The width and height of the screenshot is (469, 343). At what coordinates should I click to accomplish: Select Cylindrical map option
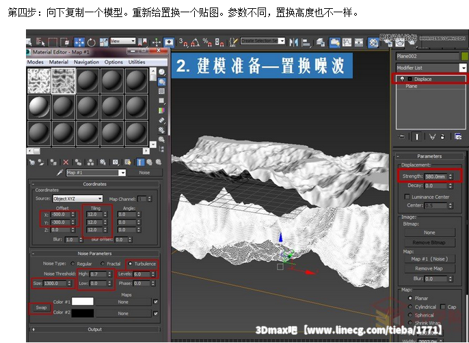[410, 307]
